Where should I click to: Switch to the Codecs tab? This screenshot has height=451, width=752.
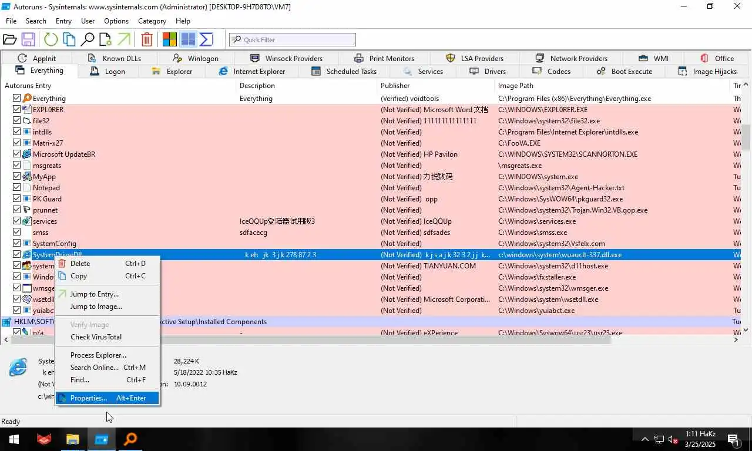pyautogui.click(x=551, y=71)
